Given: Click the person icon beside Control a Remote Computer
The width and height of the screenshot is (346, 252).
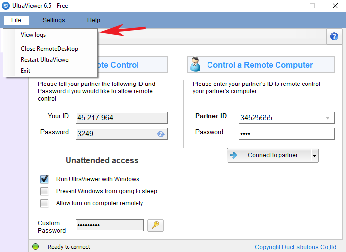Looking at the screenshot, I should click(195, 64).
